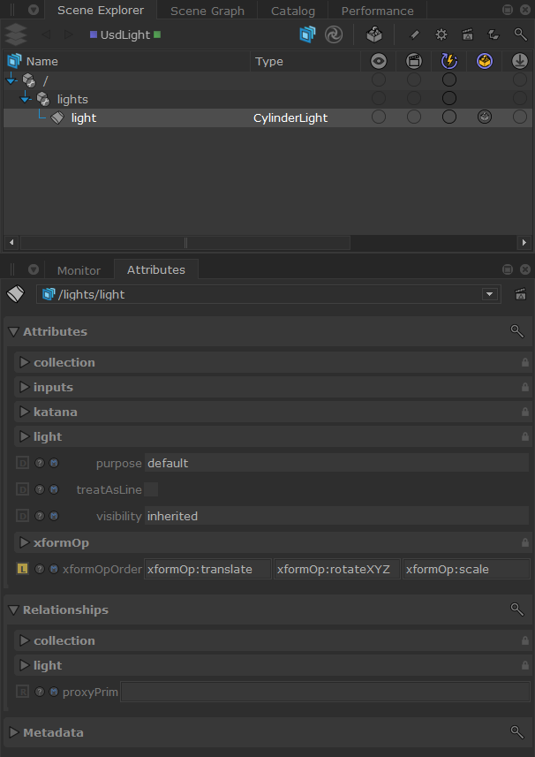Switch to the Monitor tab
This screenshot has width=535, height=757.
click(x=79, y=270)
